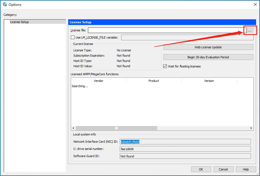Screen dimensions: 260x176
Task: Click the License Setup blue header
Action: point(162,22)
